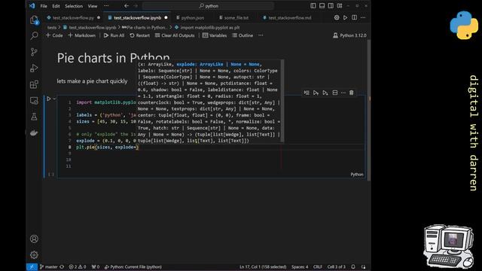
Task: Click Execute Cell and Below icon
Action: click(325, 93)
